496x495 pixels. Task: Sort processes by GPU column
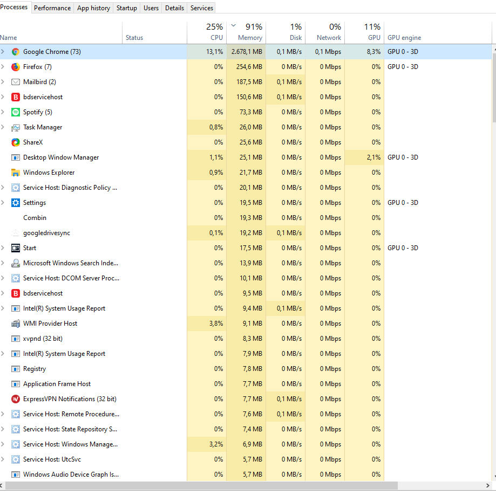364,32
